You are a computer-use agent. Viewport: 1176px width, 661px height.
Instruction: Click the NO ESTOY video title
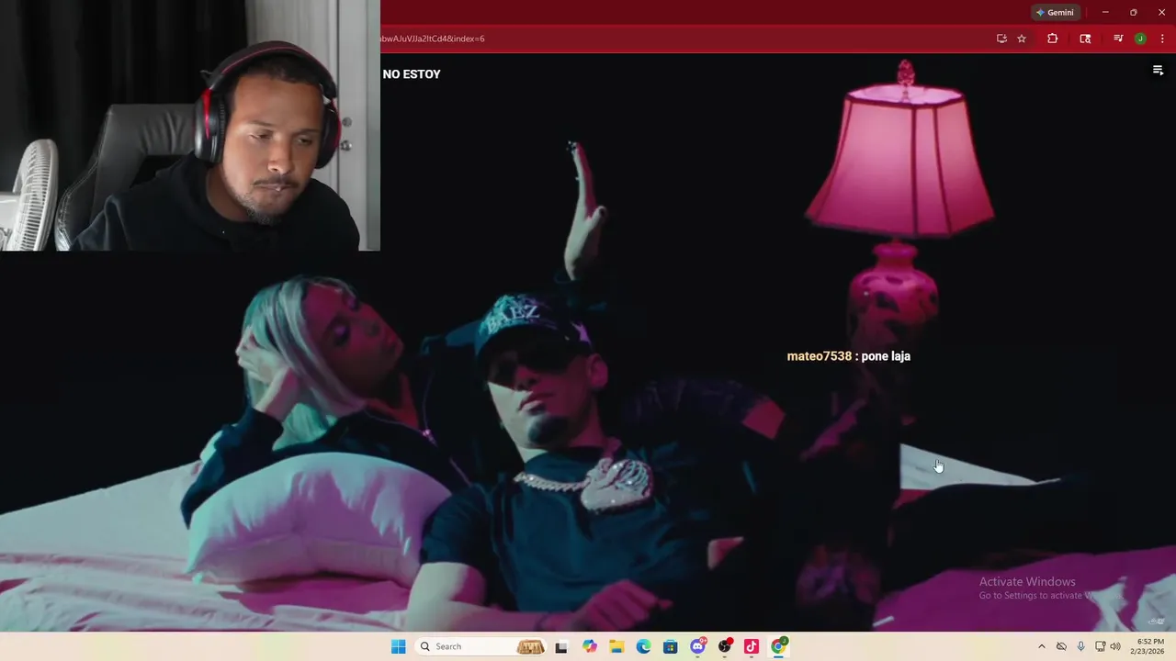(x=412, y=74)
